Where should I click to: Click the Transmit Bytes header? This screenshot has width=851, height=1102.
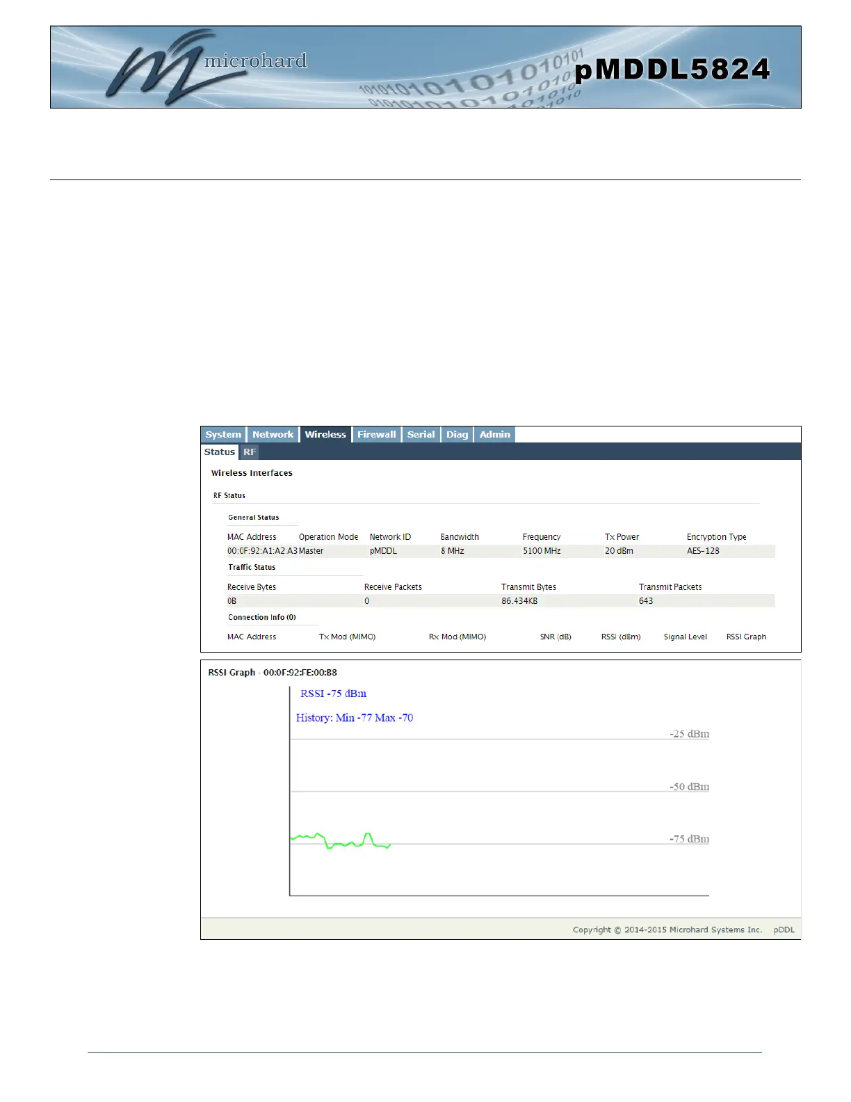tap(528, 587)
